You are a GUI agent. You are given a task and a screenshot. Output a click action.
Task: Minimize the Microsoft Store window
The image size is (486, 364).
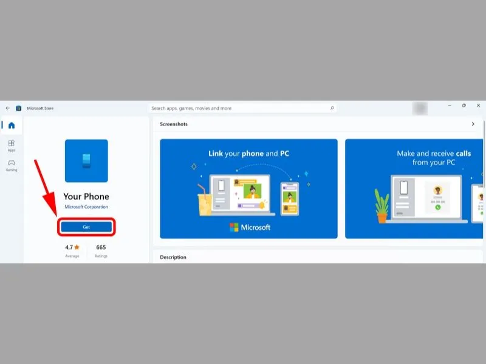pos(450,106)
